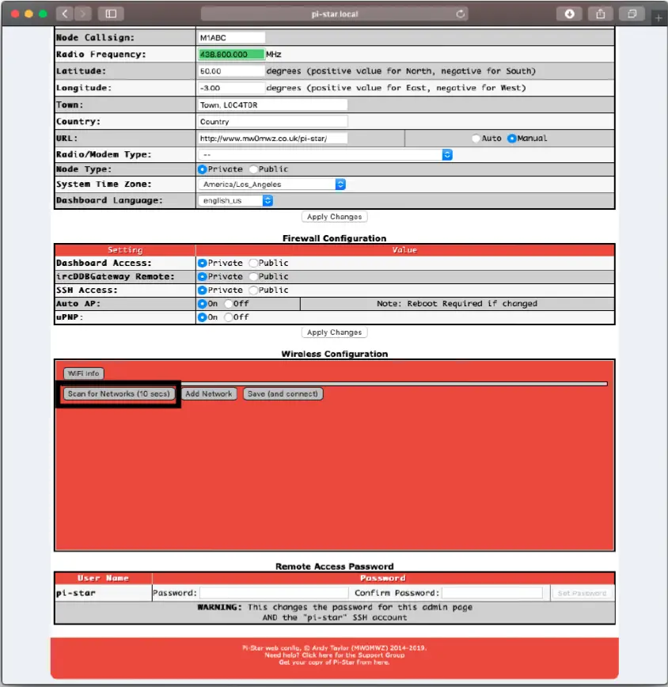Set Node Type to Private
668x687 pixels.
(202, 169)
